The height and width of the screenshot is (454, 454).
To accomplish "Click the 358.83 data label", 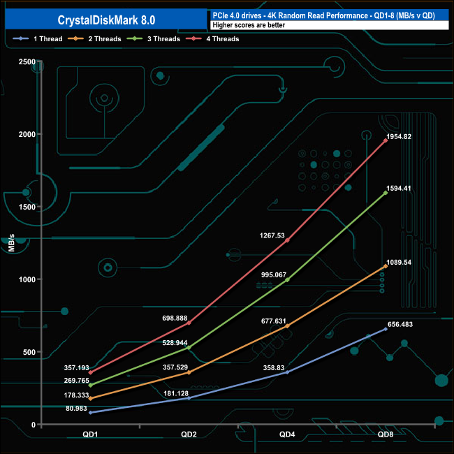I will [274, 367].
